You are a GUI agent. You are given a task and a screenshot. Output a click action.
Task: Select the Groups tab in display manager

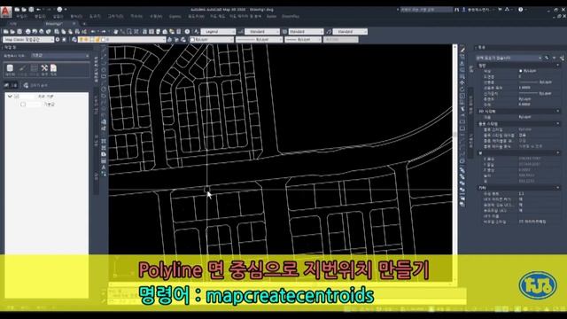coord(11,85)
